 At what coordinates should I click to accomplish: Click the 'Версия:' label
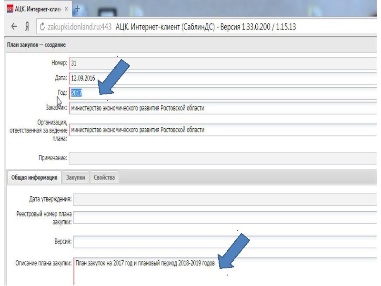point(63,242)
